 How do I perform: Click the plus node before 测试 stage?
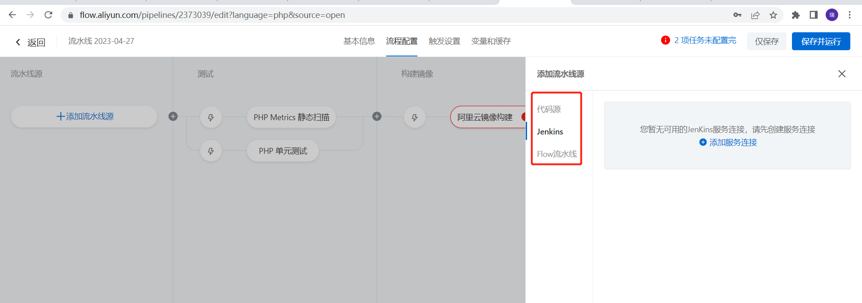coord(173,117)
